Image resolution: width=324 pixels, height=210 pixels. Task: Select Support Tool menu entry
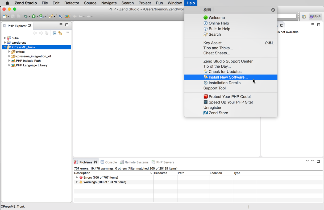pyautogui.click(x=231, y=88)
